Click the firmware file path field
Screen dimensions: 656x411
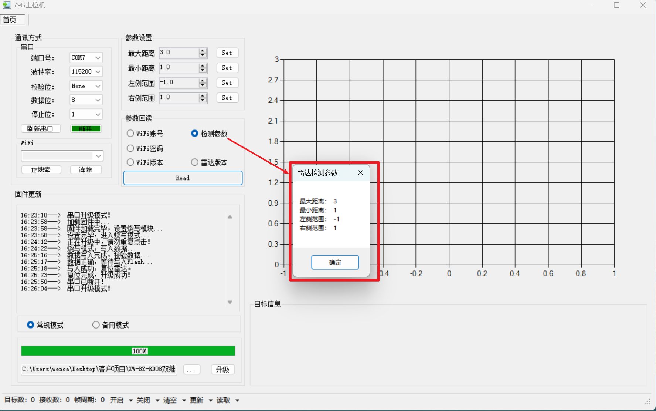pyautogui.click(x=99, y=369)
